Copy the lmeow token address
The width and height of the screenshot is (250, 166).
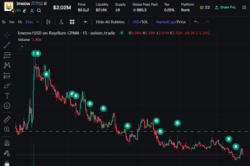(x=45, y=3)
